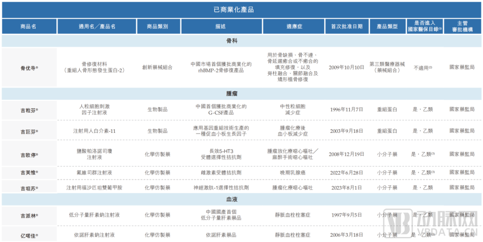The height and width of the screenshot is (242, 483).
Task: Click the '血液' section heading
Action: tap(232, 199)
